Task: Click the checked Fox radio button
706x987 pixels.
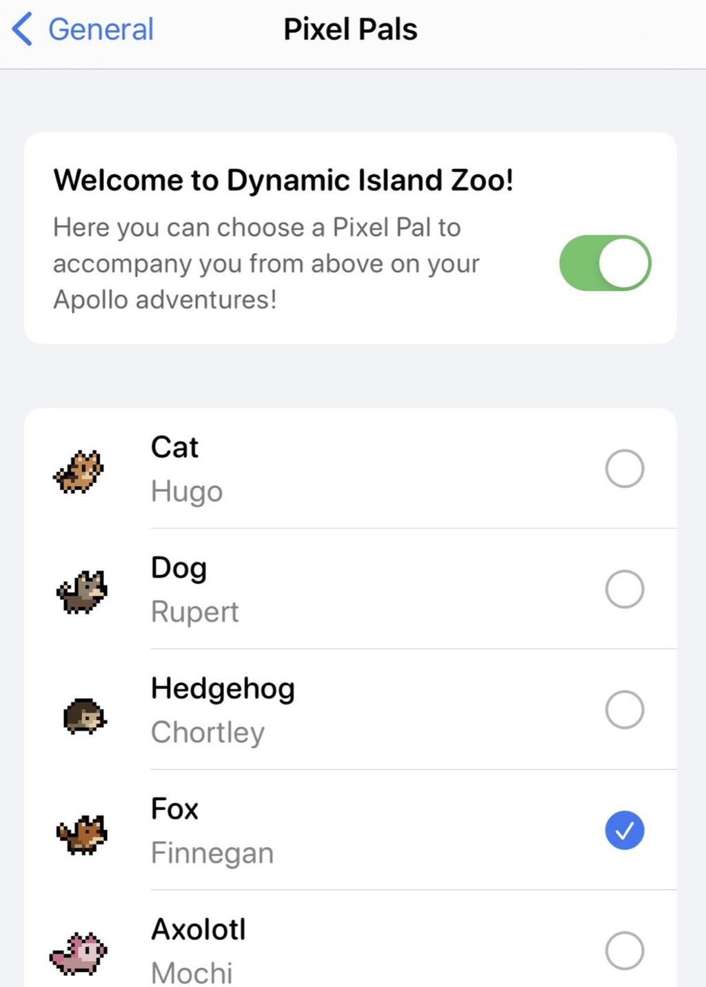Action: (x=625, y=831)
